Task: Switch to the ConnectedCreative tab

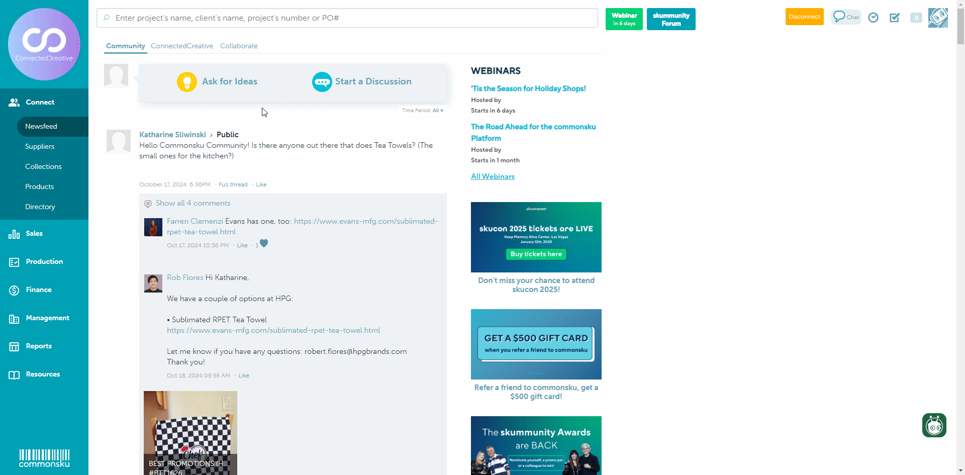Action: [x=182, y=46]
